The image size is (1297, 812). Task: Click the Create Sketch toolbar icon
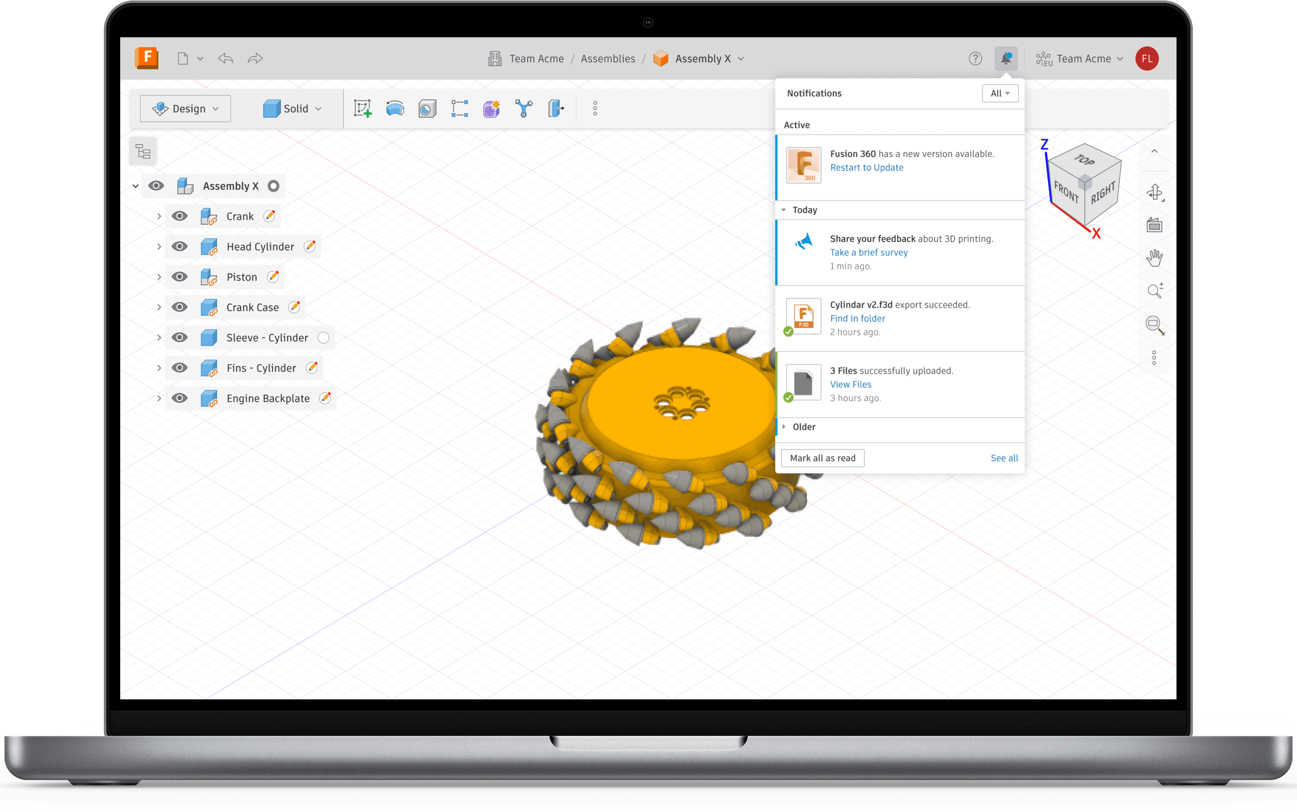pos(363,109)
